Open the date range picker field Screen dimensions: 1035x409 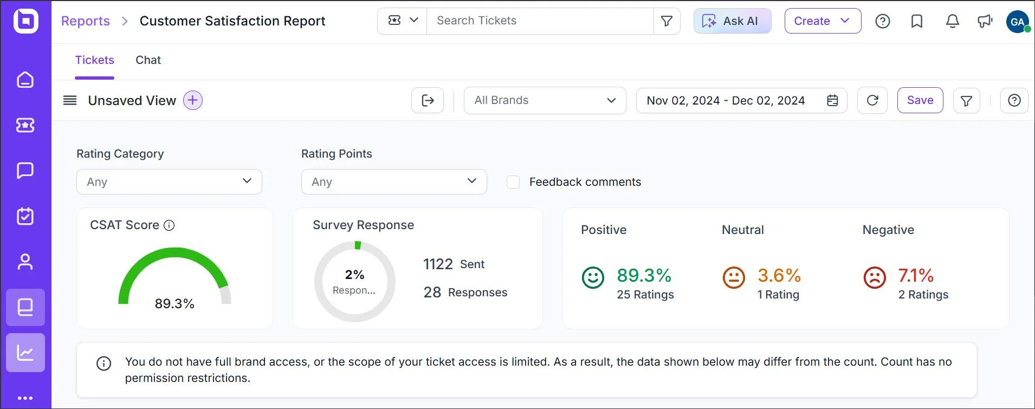[742, 100]
